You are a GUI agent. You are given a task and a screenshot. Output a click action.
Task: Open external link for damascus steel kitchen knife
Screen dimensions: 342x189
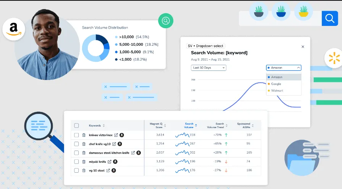click(133, 153)
